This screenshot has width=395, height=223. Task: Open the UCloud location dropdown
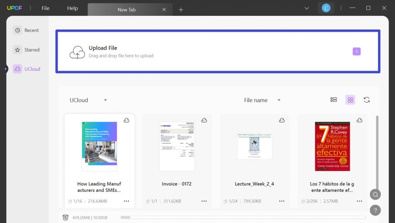click(88, 100)
